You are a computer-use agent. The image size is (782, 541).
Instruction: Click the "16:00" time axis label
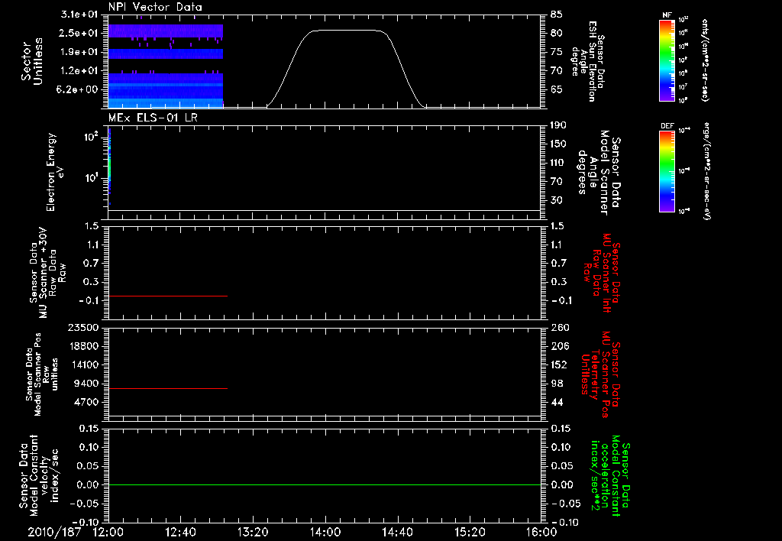pyautogui.click(x=541, y=532)
